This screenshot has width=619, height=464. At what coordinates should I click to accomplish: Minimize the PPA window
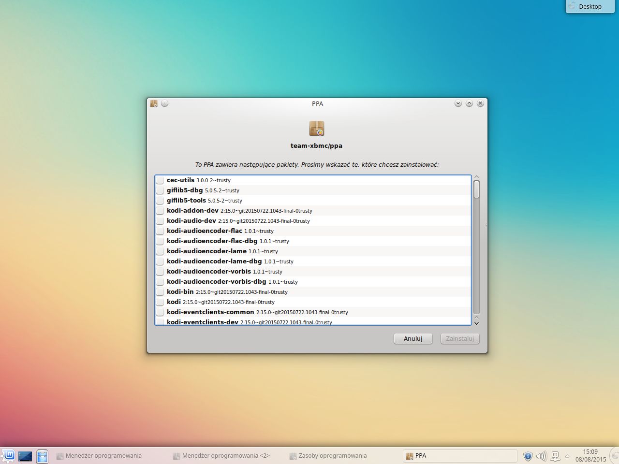(458, 103)
